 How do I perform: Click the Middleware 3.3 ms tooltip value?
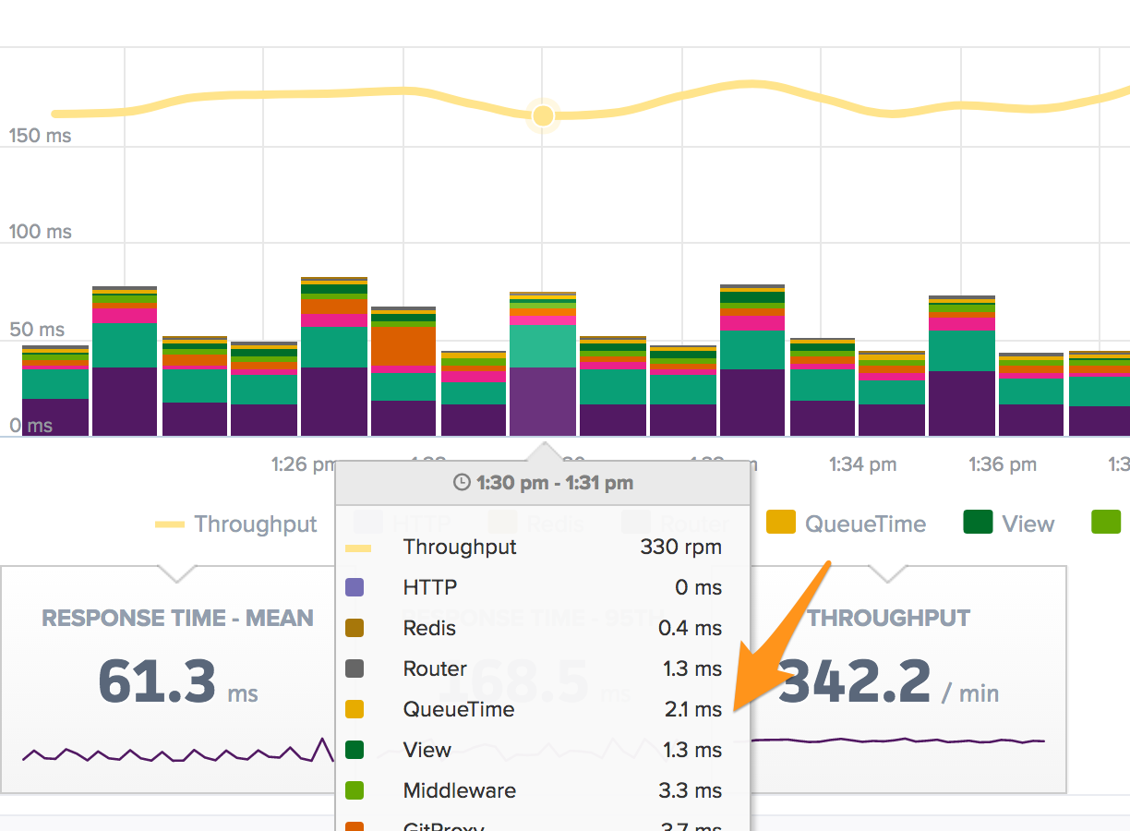691,791
